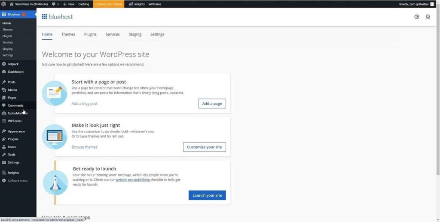440x222 pixels.
Task: Click page-or-post pencil illustration
Action: point(55,93)
